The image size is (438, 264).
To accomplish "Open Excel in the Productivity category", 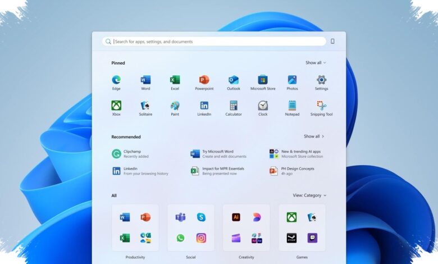I will point(125,238).
